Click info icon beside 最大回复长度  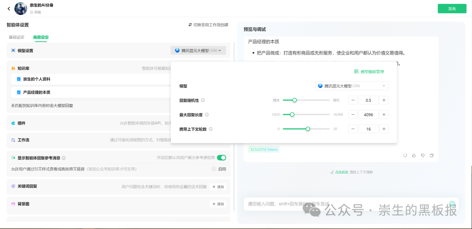pos(207,114)
